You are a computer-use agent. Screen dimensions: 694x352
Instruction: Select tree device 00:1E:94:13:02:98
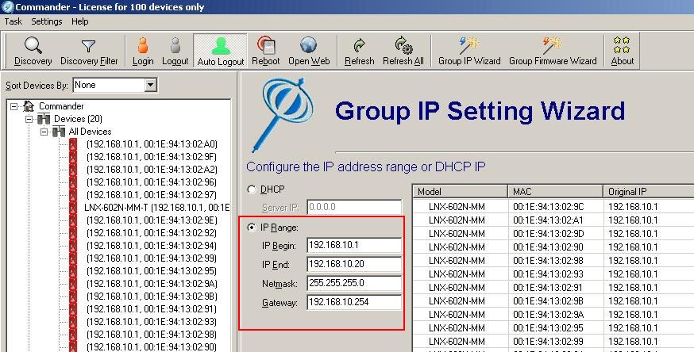coord(152,334)
